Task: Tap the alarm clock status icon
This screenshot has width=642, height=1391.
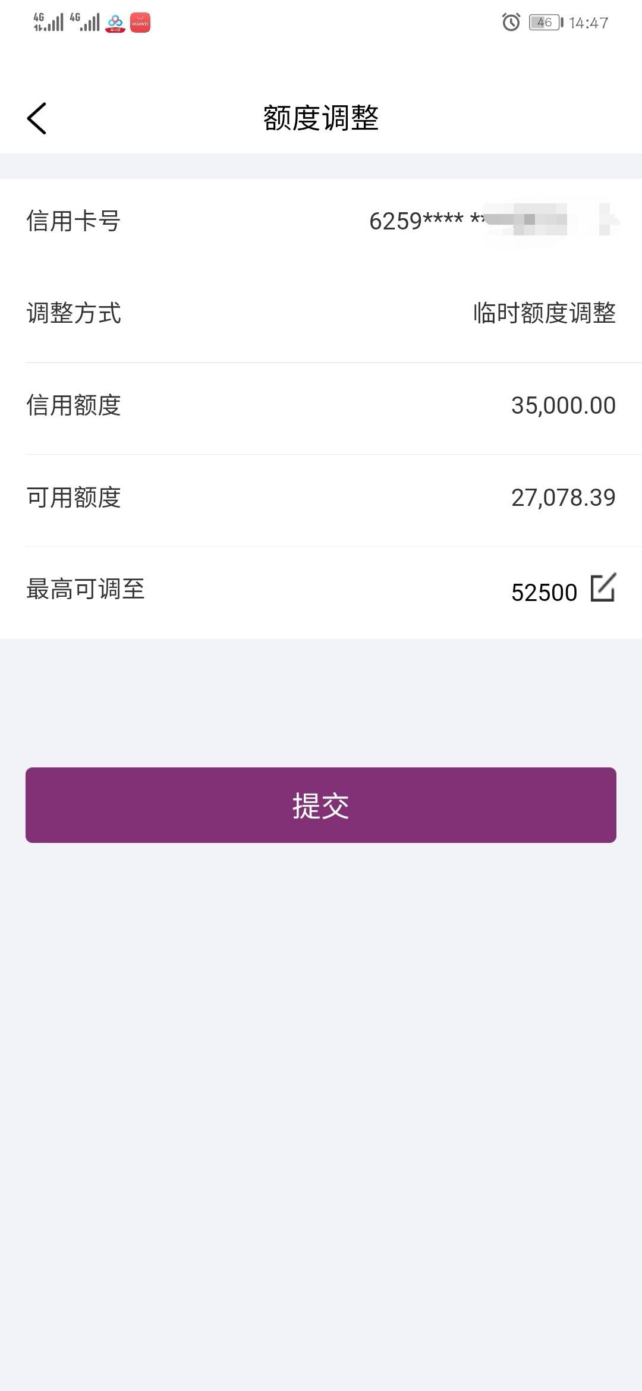Action: click(511, 23)
